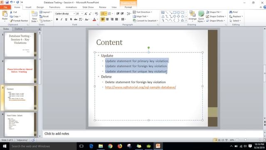266x150 pixels.
Task: Open the font name combo box
Action: click(x=65, y=14)
